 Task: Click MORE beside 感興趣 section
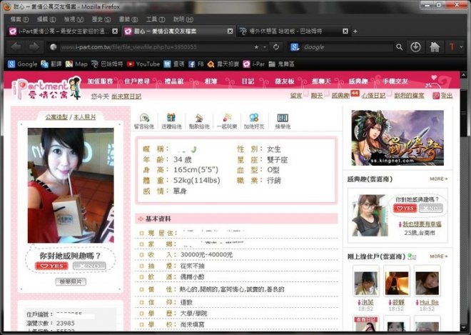(x=438, y=179)
